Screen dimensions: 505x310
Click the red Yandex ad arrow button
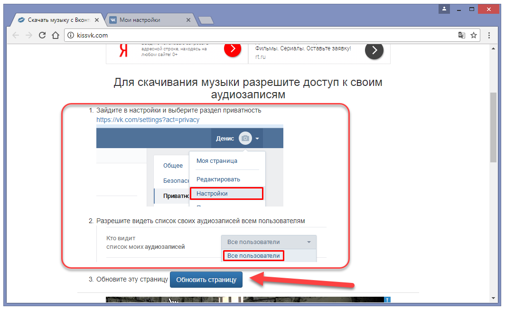pos(233,49)
